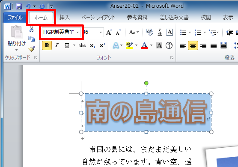The height and width of the screenshot is (167, 238).
Task: Switch to the 表示 tab
Action: tap(228, 17)
